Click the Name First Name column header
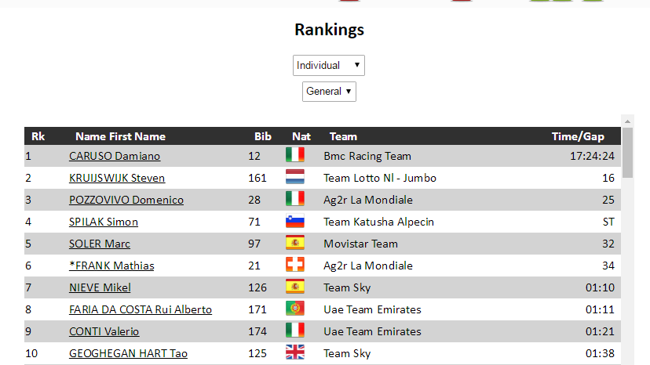 [x=120, y=136]
